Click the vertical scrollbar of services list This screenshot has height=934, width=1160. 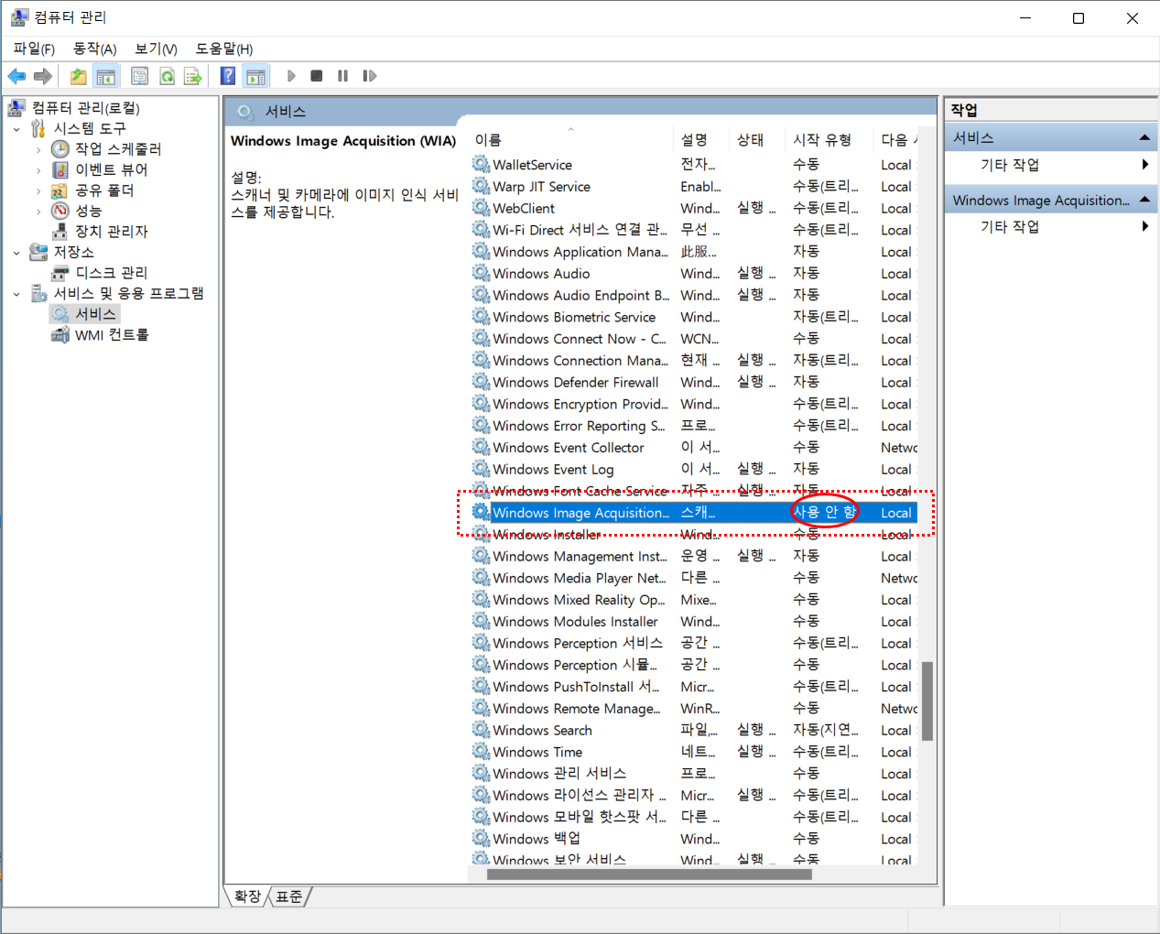(927, 700)
